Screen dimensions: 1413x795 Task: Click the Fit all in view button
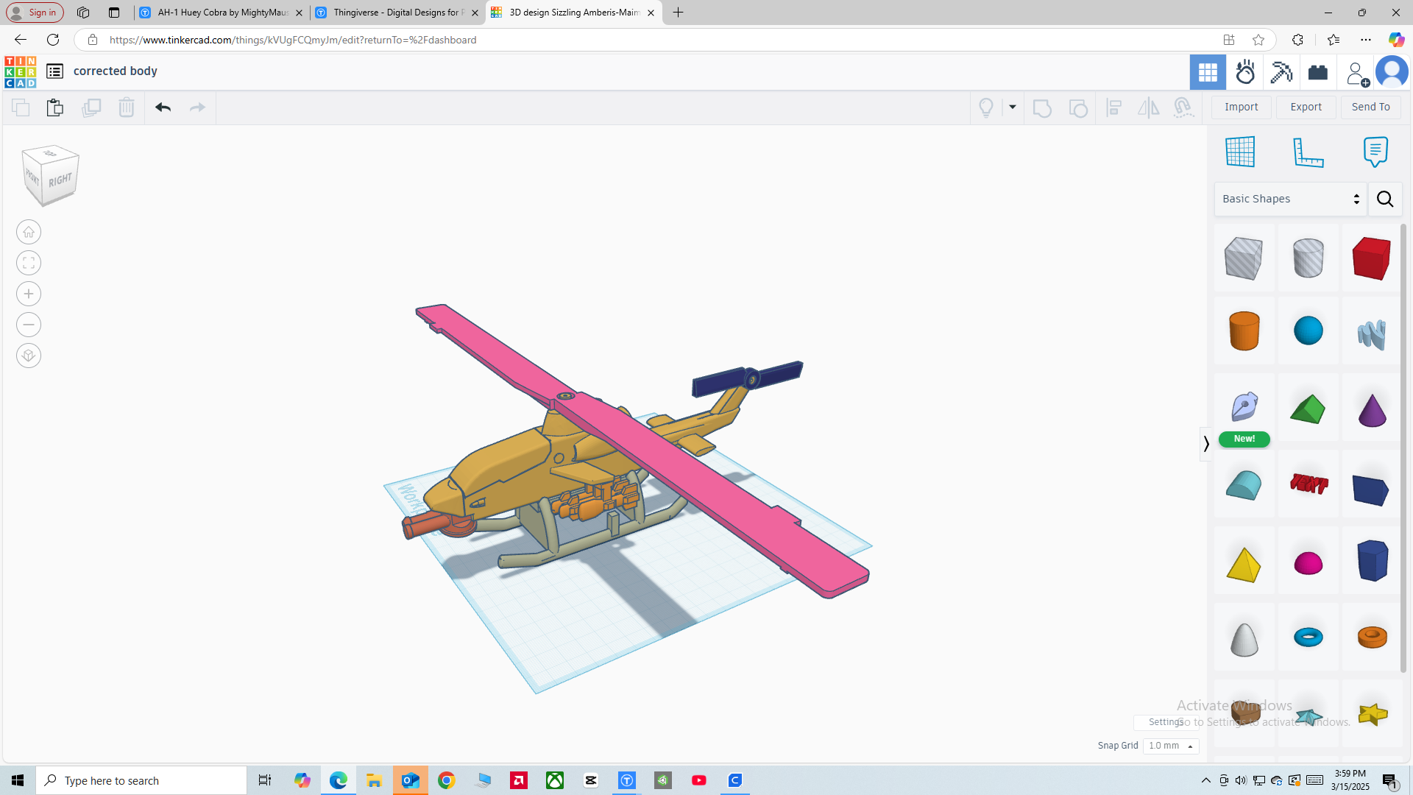click(29, 264)
